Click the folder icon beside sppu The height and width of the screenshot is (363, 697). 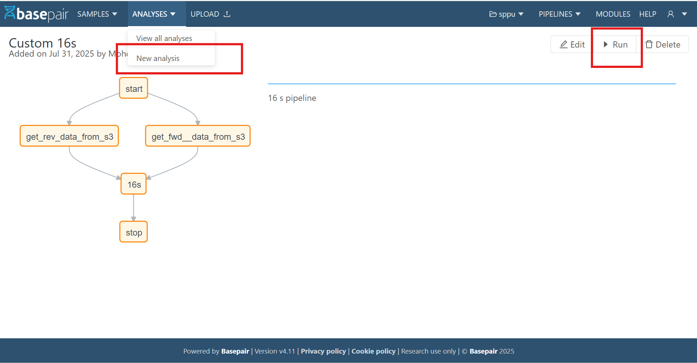[493, 14]
